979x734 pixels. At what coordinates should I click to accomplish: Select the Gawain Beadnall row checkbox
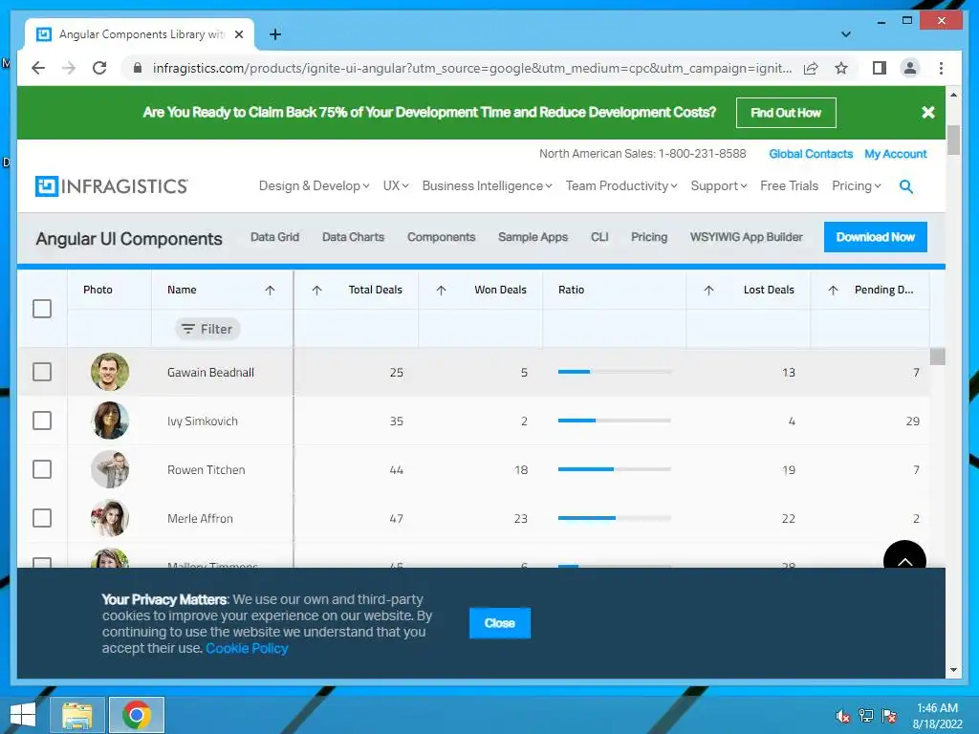[x=42, y=372]
